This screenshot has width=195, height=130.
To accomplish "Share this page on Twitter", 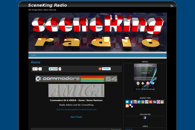I will (127, 102).
